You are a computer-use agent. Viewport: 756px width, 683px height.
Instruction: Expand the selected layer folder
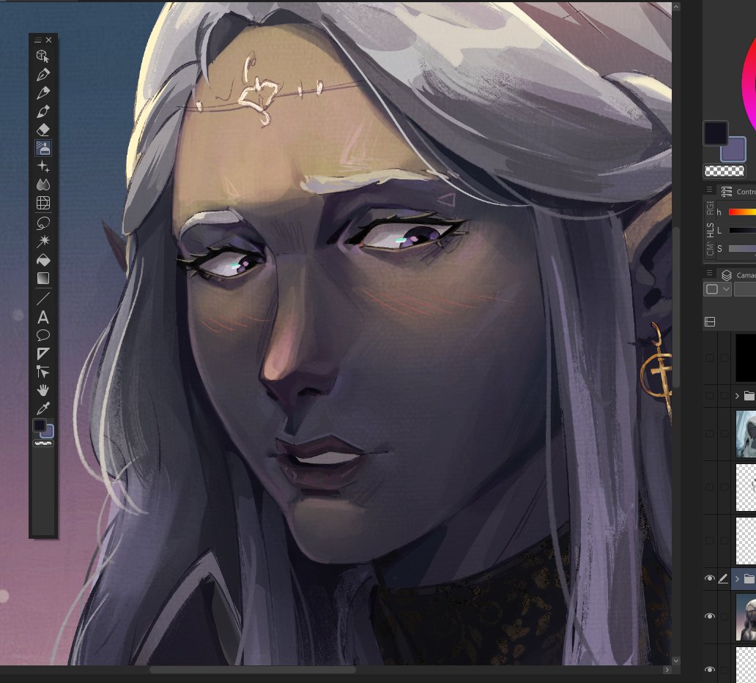(737, 579)
